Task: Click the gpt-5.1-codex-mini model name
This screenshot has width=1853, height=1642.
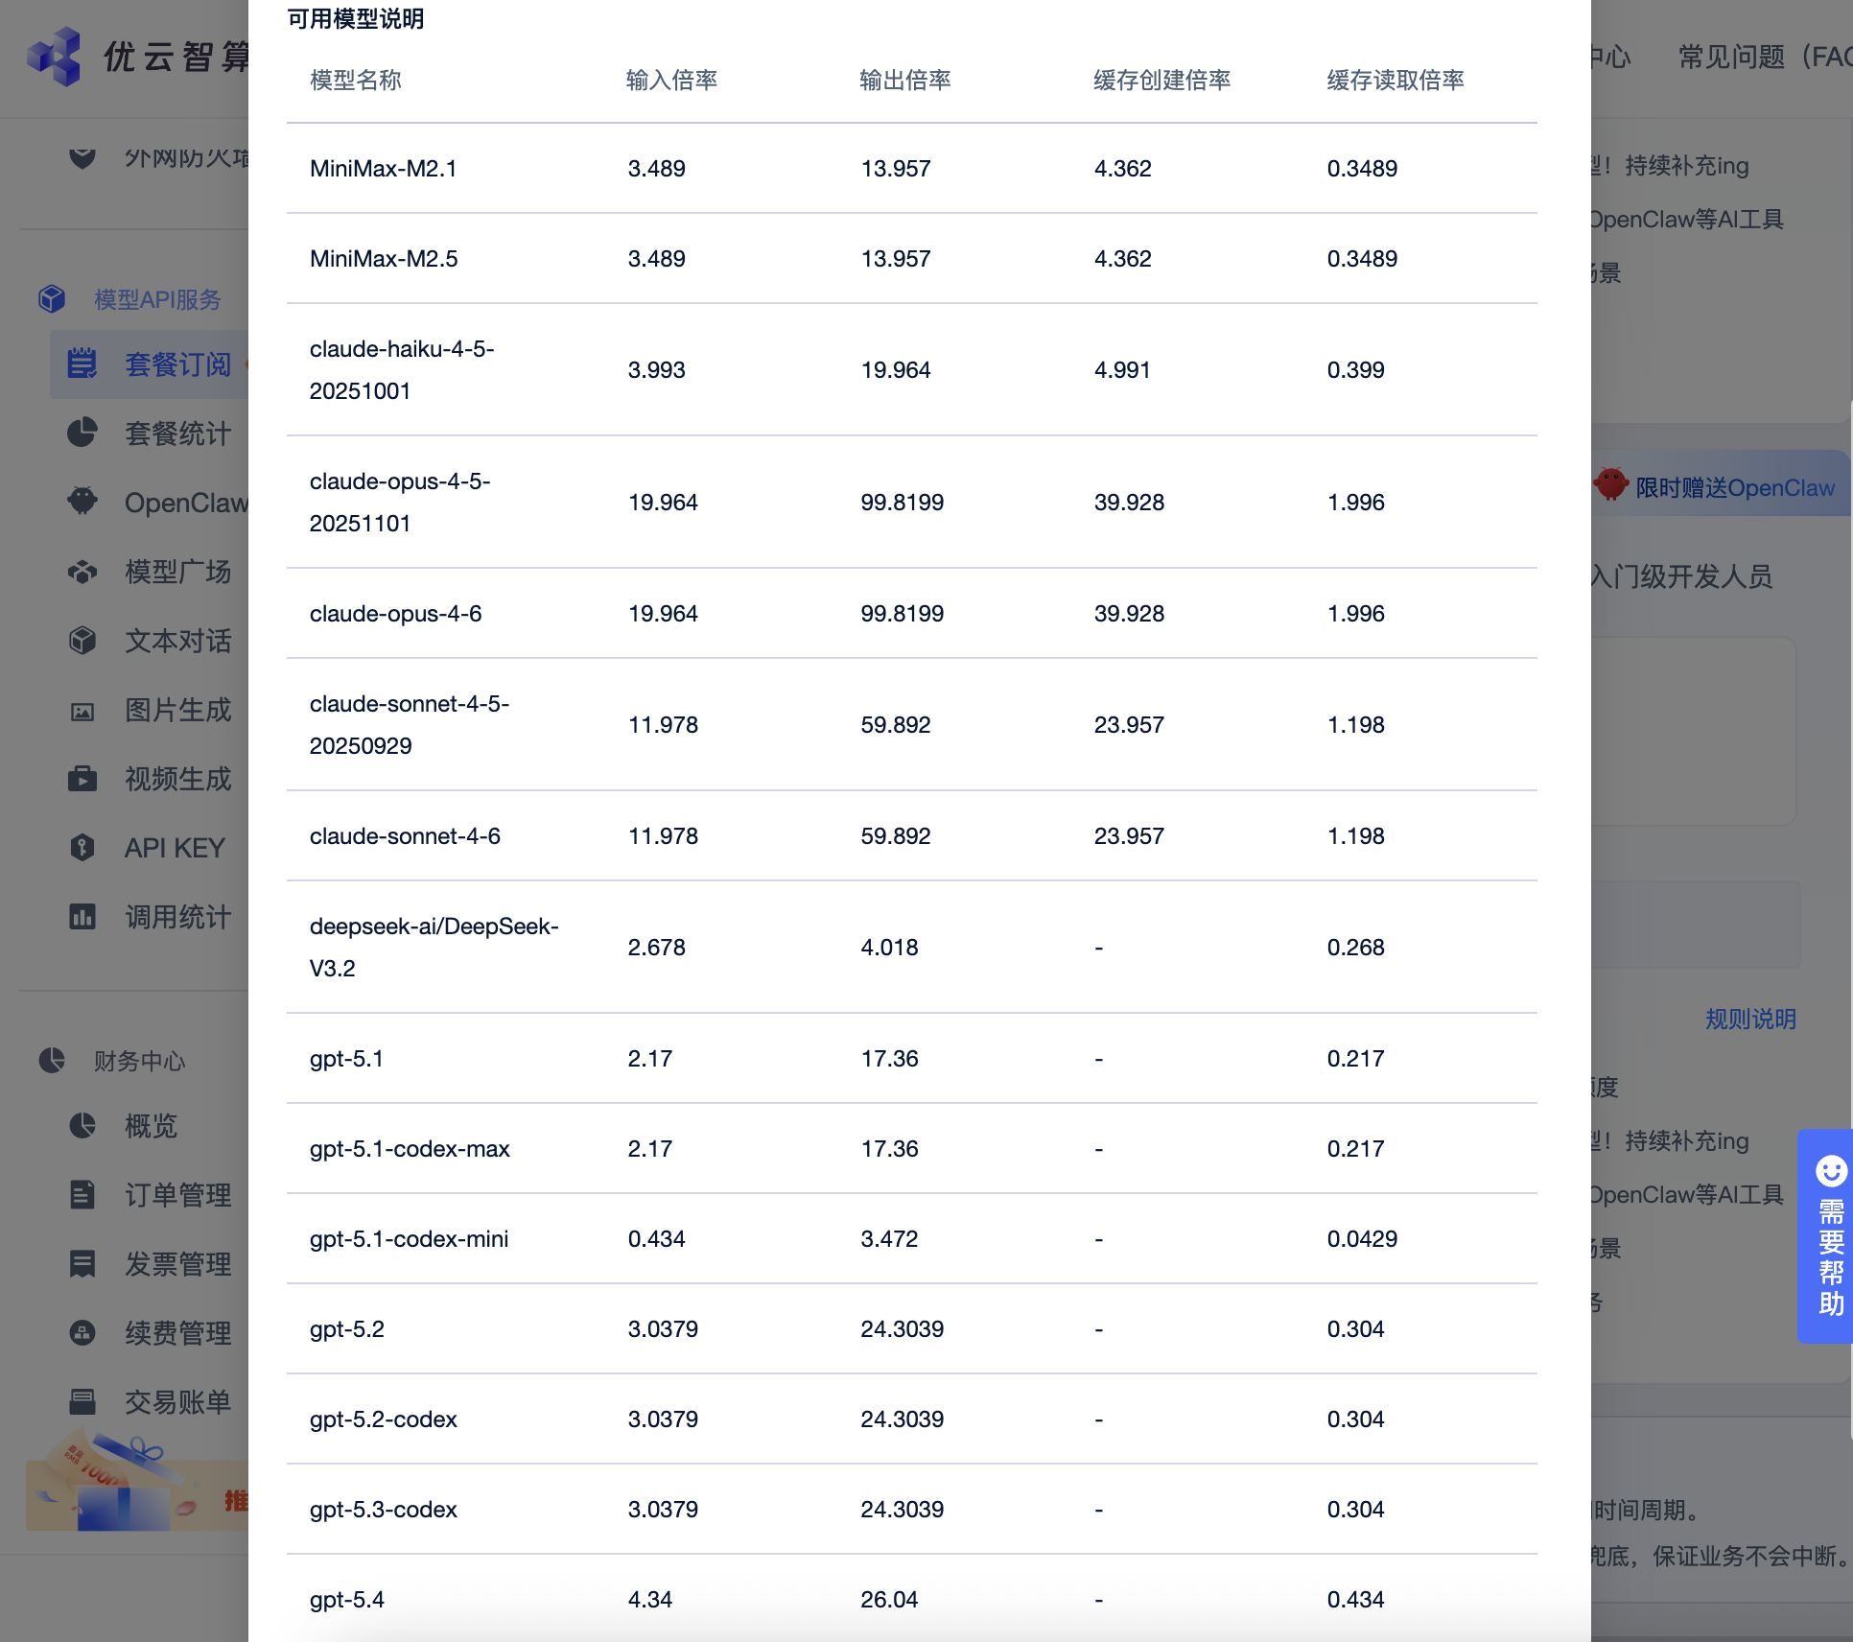Action: 410,1239
